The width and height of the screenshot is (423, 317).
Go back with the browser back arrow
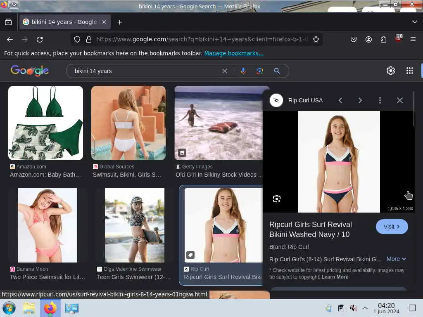[x=10, y=39]
